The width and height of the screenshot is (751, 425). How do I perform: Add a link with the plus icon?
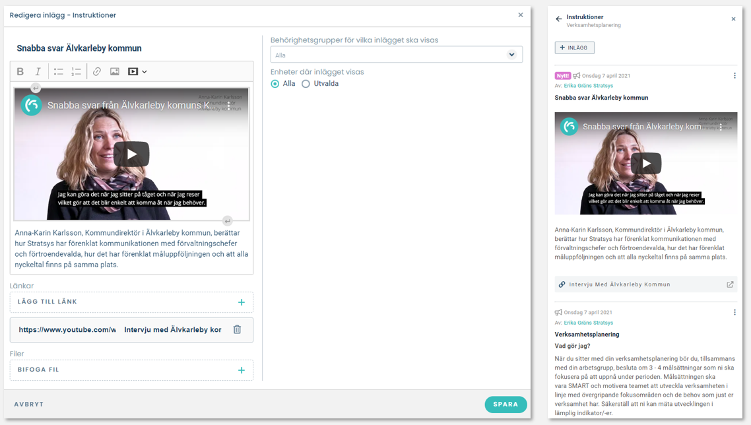coord(242,302)
